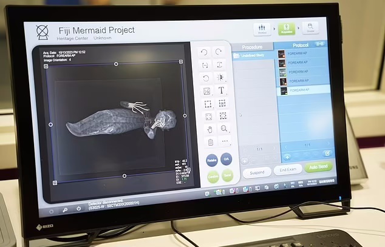Switch to the Review workflow tab
Image resolution: width=385 pixels, height=247 pixels.
tap(310, 29)
